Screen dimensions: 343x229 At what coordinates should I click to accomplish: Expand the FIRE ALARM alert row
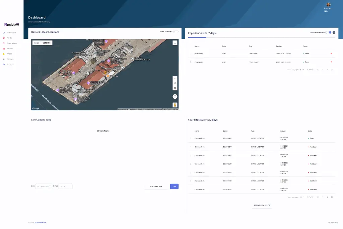coord(191,54)
